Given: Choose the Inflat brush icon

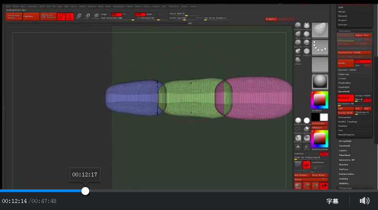Looking at the screenshot, I should click(x=298, y=52).
